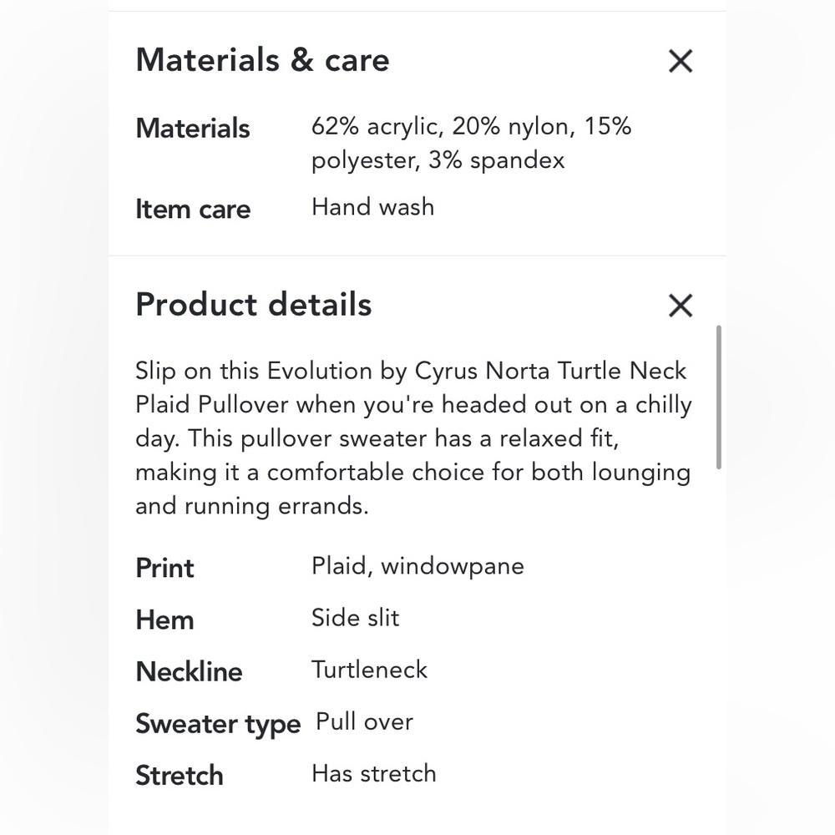This screenshot has width=835, height=835.
Task: Click the Sweater type label
Action: click(x=217, y=723)
